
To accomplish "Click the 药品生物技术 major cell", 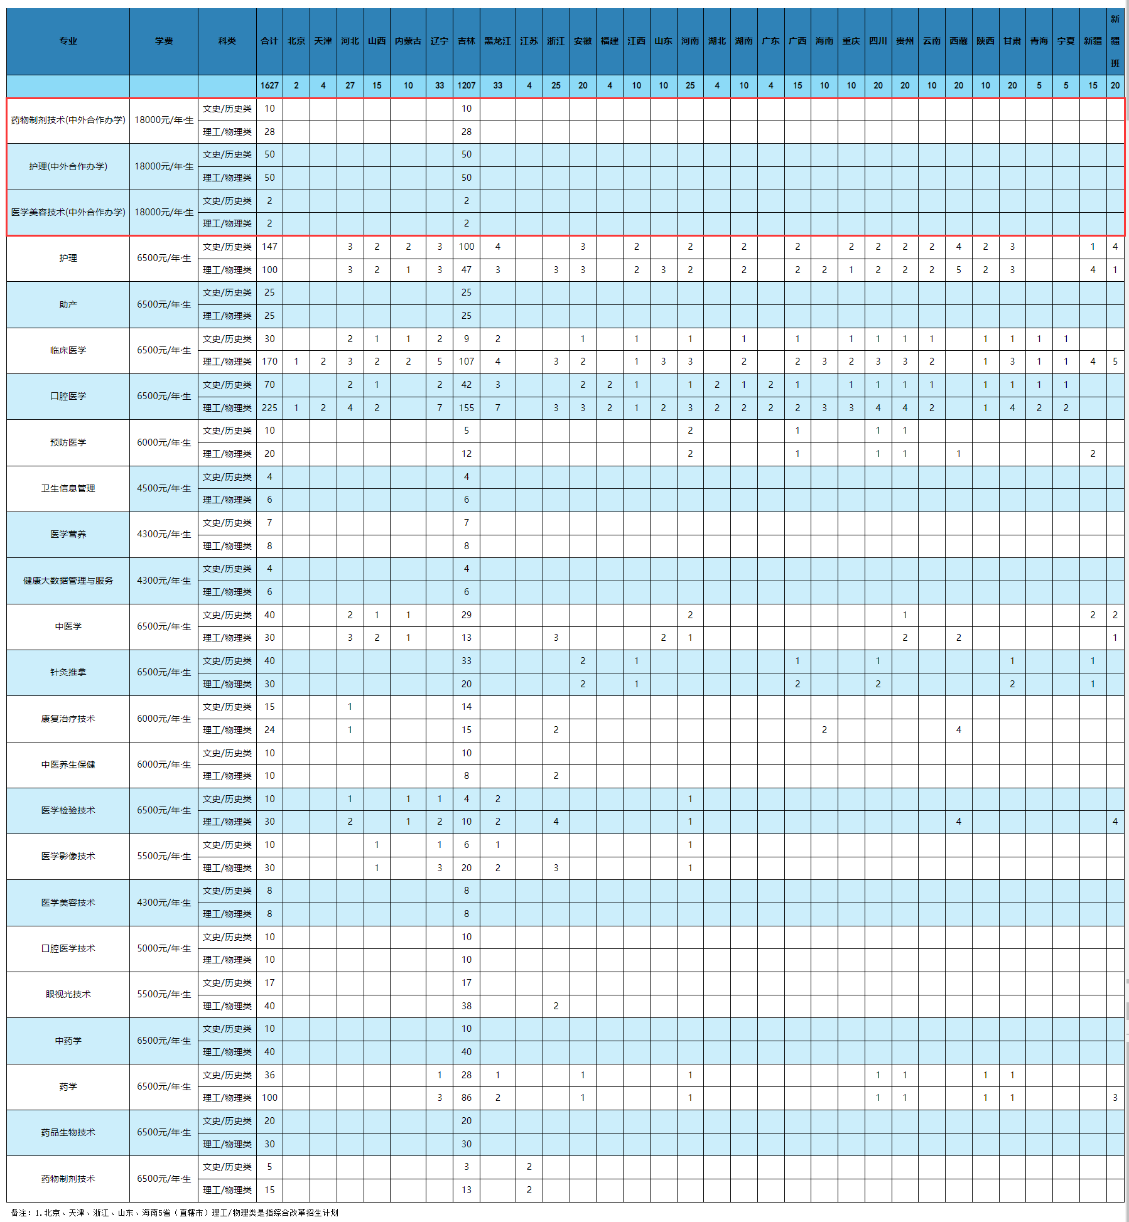I will pos(68,1132).
